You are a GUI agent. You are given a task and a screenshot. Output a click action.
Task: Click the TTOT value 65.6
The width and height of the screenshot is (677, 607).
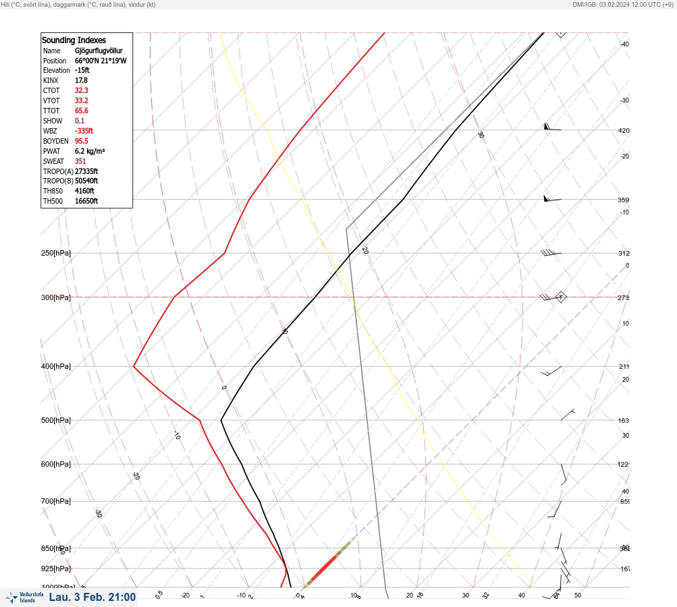tap(82, 111)
